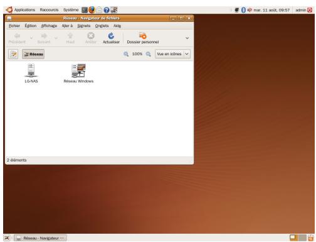Open the Signets menu
The width and height of the screenshot is (316, 242).
pyautogui.click(x=83, y=26)
